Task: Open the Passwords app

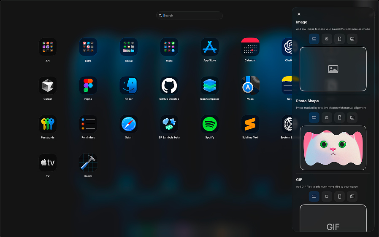Action: 48,124
